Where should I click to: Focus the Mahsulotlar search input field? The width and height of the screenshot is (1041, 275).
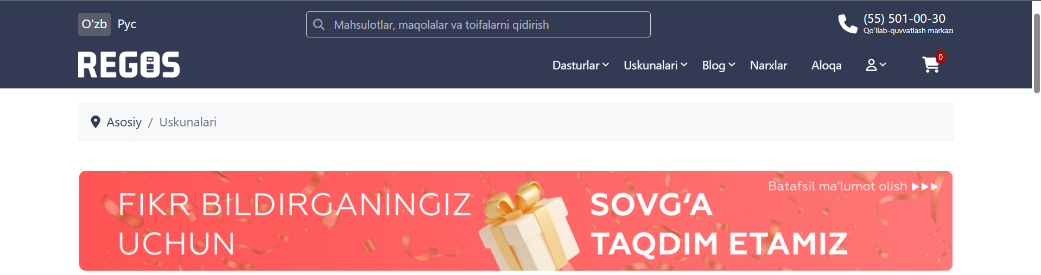point(478,24)
